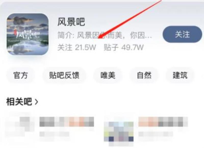Open the second related forum's blurred subtitle
Image resolution: width=204 pixels, height=148 pixels.
(156, 134)
